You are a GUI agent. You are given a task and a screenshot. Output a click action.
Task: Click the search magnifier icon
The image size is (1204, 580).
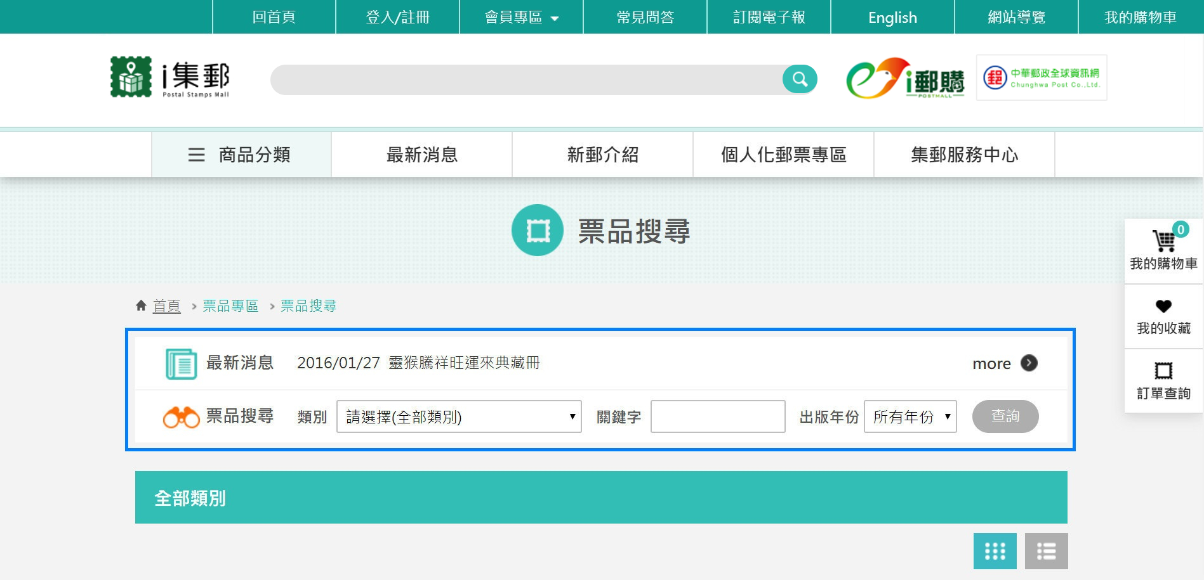799,79
